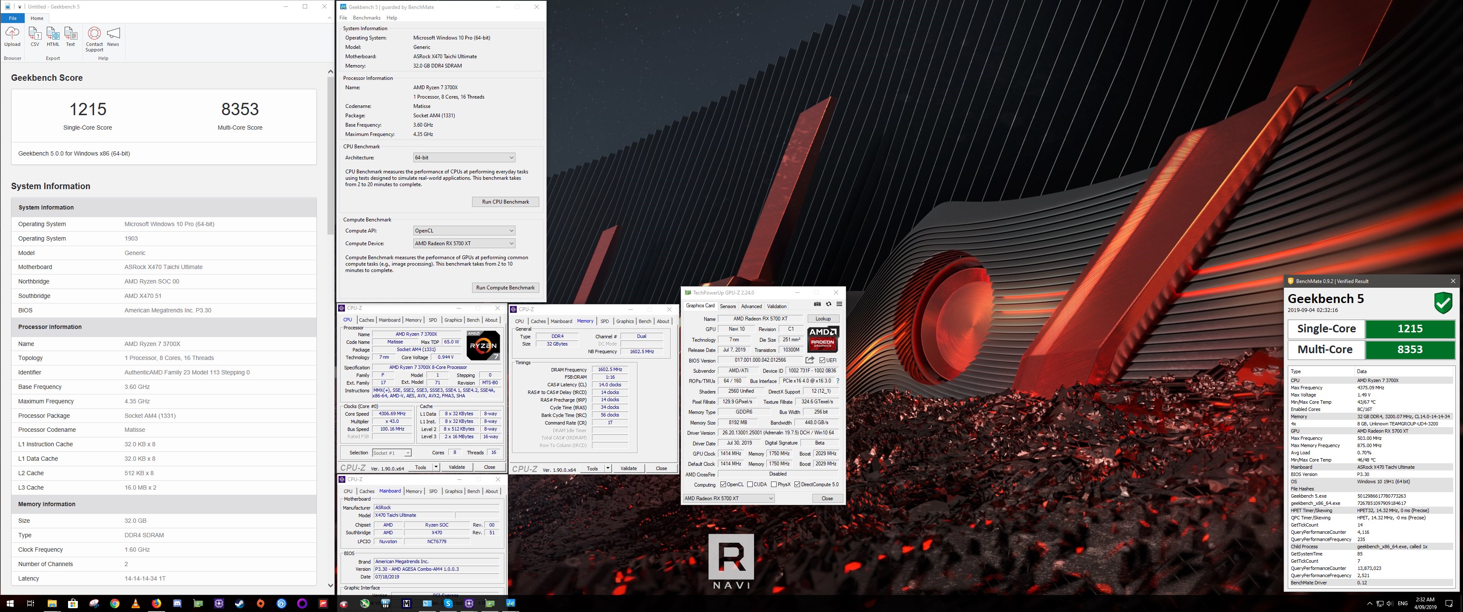Open the Windows Start menu
Screen dimensions: 1463x612
(x=10, y=603)
